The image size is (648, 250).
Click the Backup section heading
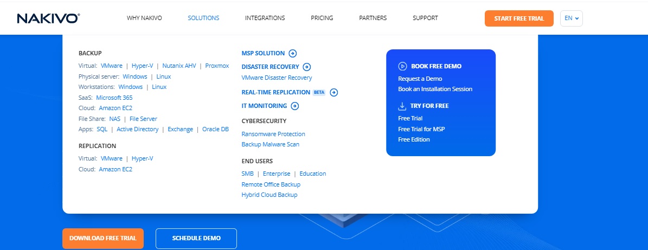point(90,53)
